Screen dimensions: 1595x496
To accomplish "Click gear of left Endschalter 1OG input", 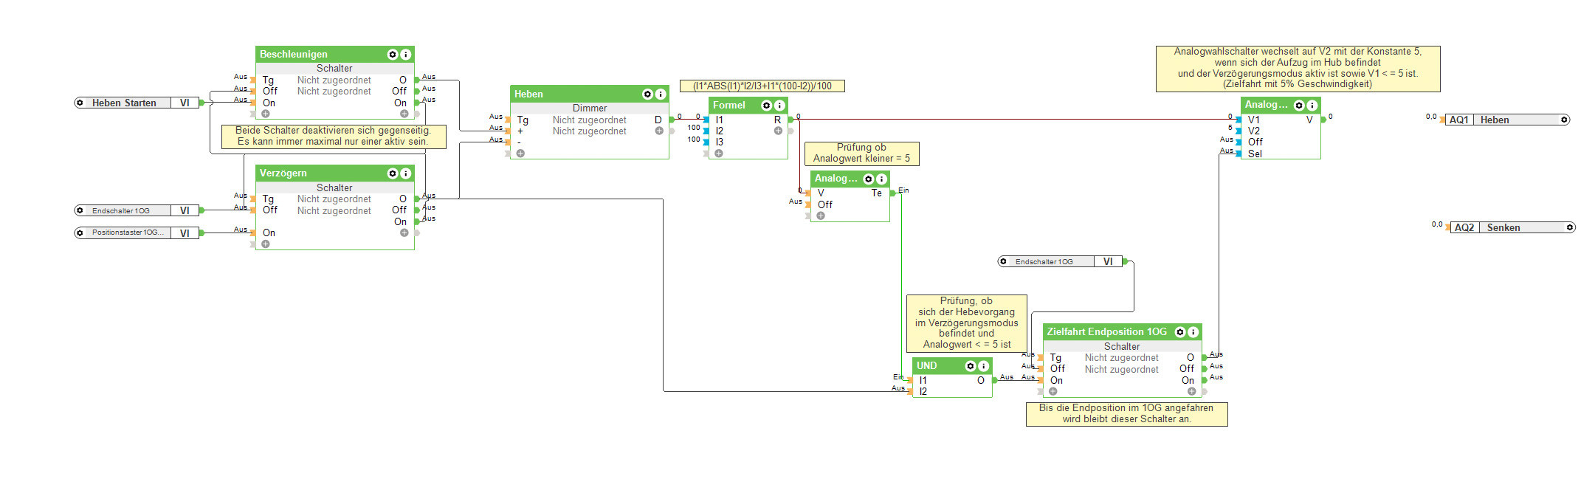I will click(x=80, y=210).
